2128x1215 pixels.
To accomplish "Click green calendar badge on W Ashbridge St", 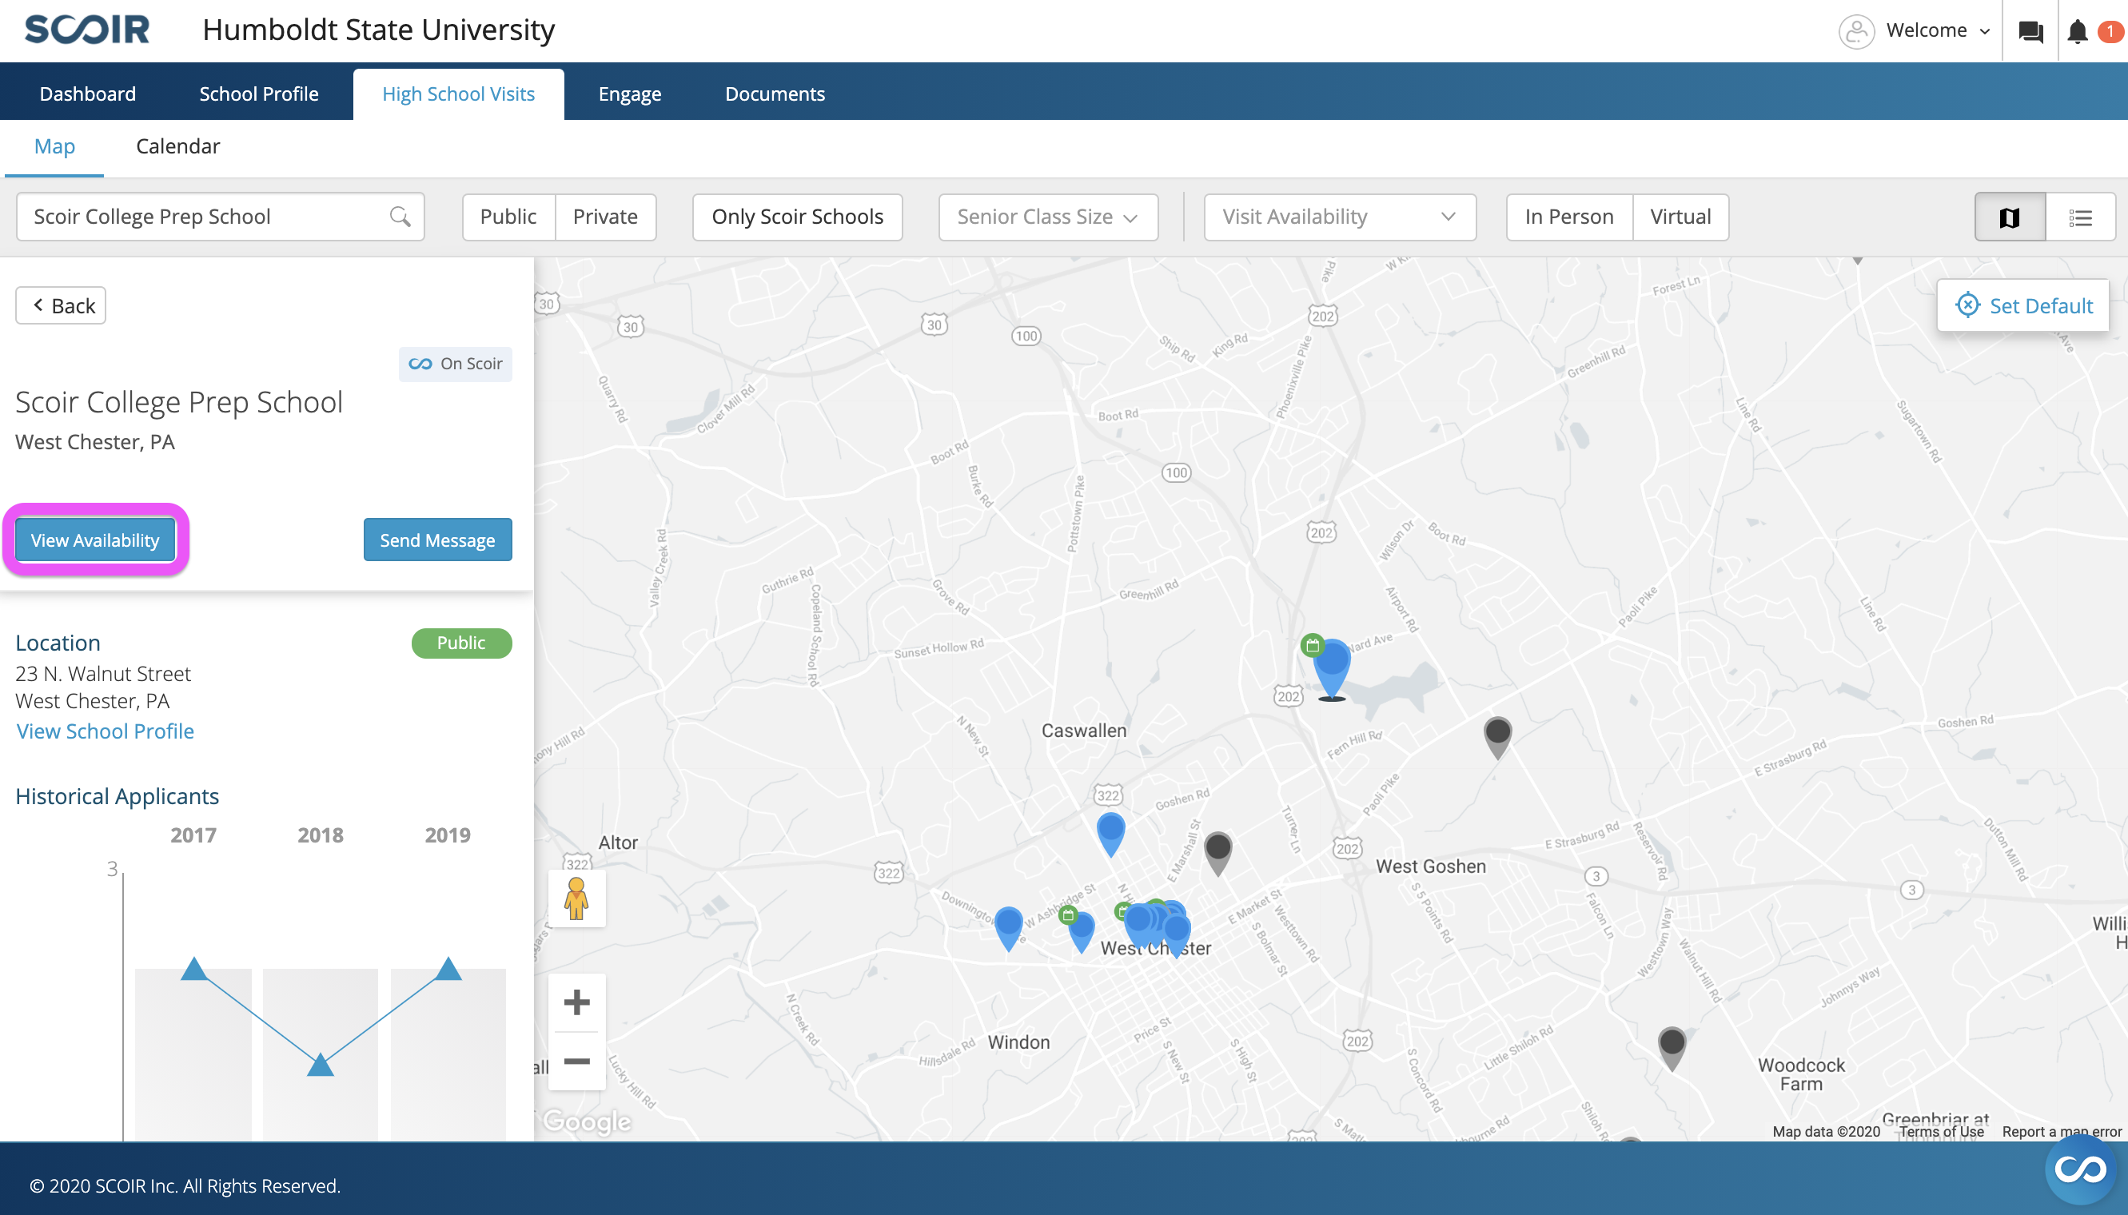I will pyautogui.click(x=1067, y=915).
